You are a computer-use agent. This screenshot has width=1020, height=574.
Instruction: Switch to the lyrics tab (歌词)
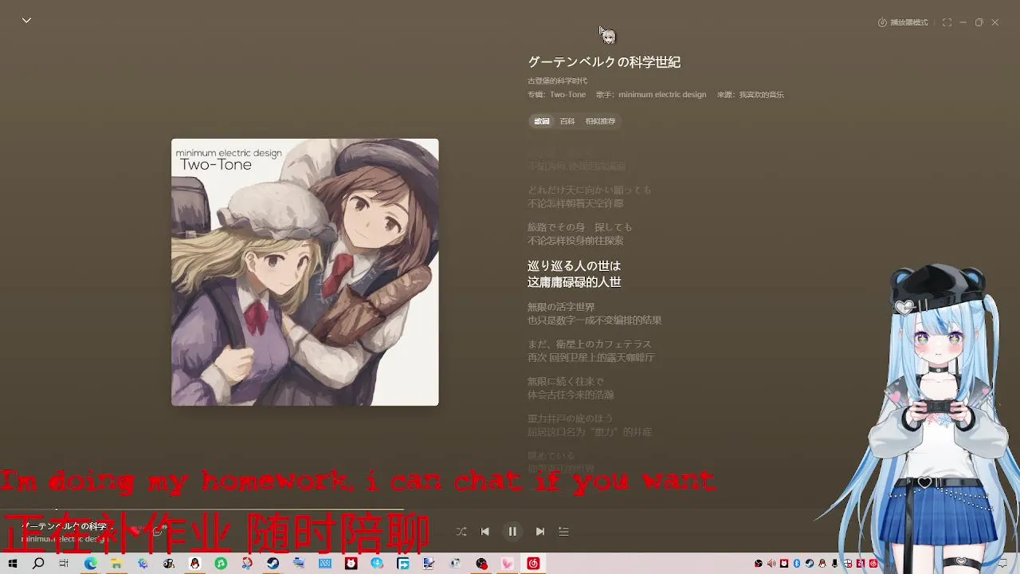coord(542,121)
